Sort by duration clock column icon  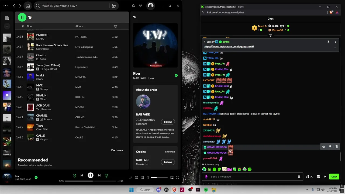115,26
